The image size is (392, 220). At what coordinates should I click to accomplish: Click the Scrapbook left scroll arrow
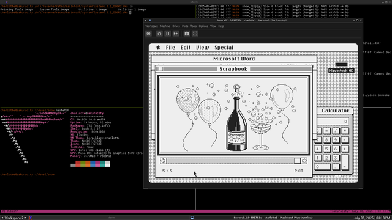163,161
